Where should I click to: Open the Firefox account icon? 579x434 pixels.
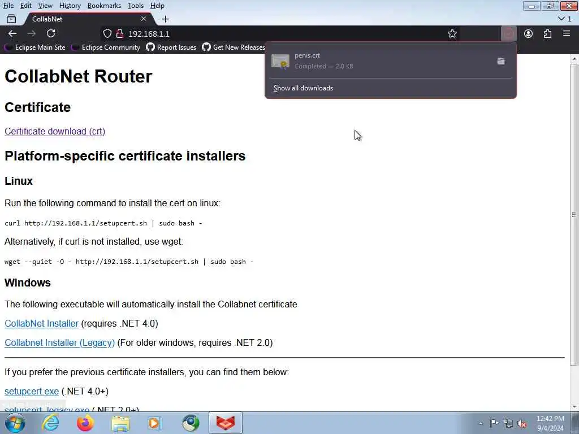(x=529, y=33)
